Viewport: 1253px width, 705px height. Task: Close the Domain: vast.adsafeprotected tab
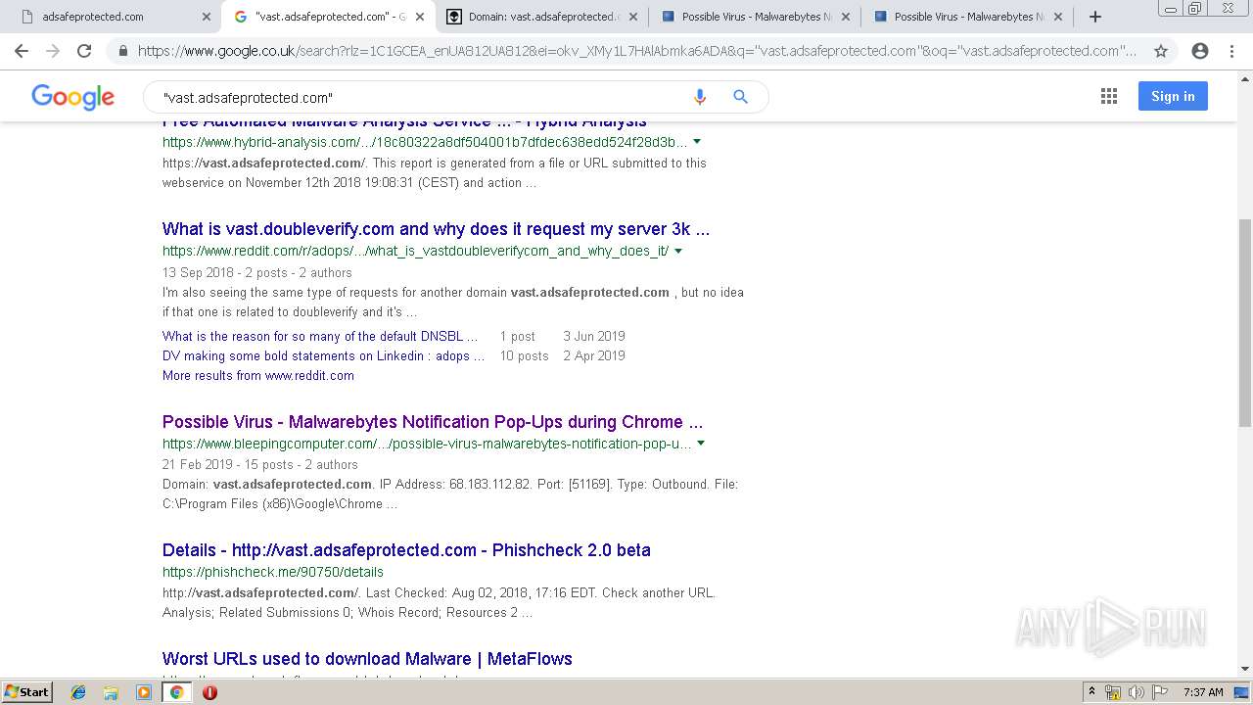(x=632, y=17)
